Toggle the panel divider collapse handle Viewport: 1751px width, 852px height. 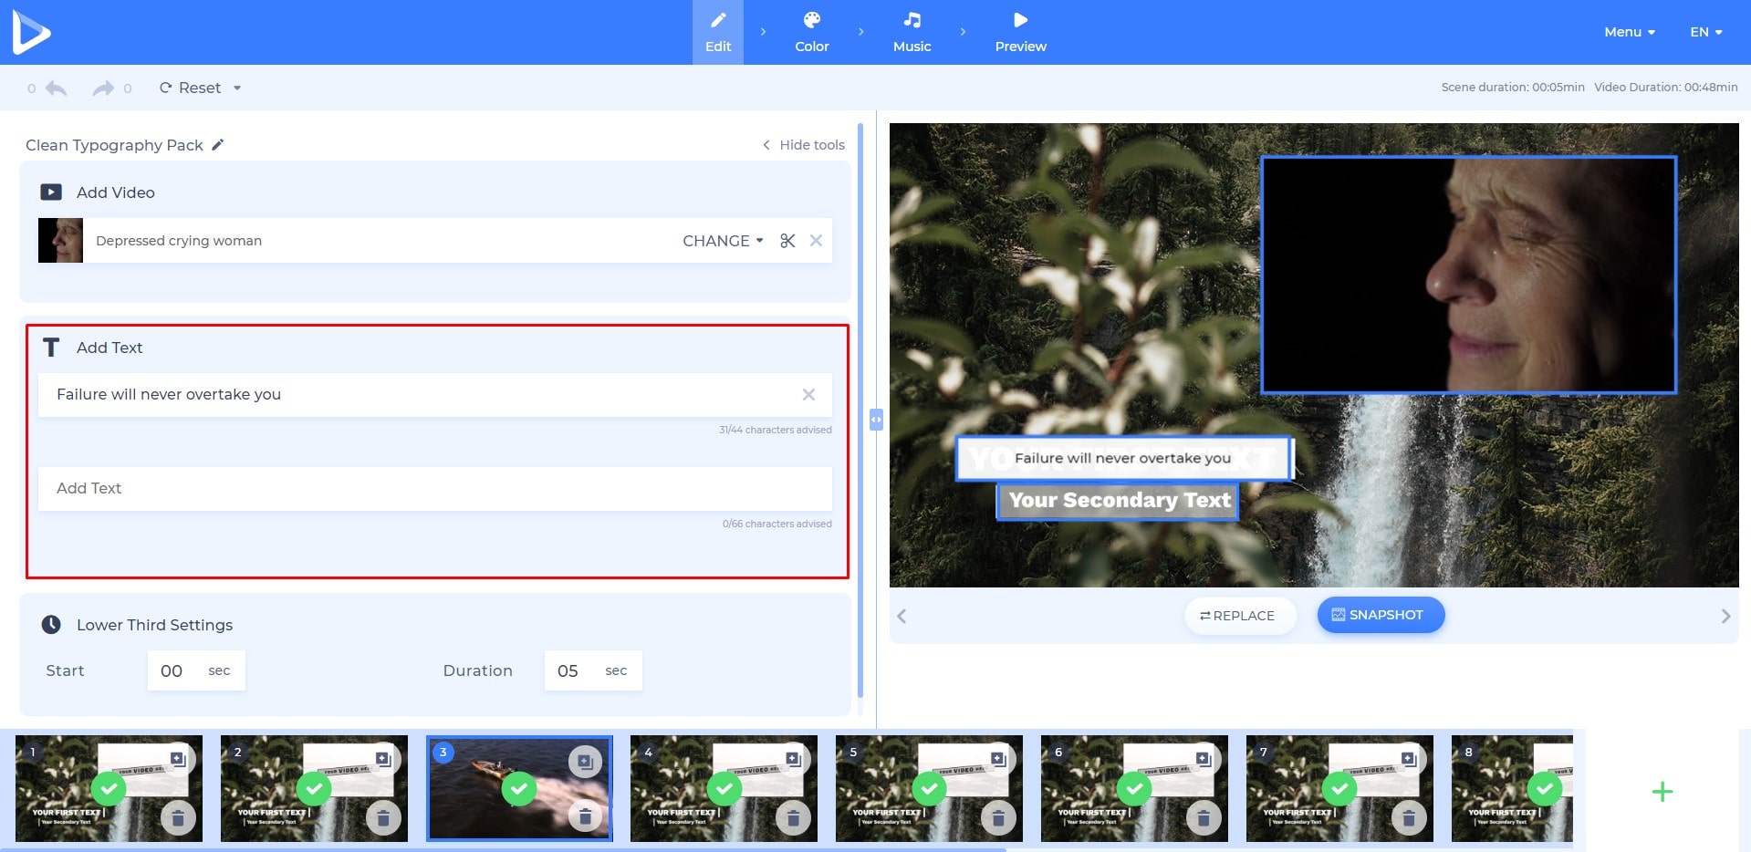876,420
